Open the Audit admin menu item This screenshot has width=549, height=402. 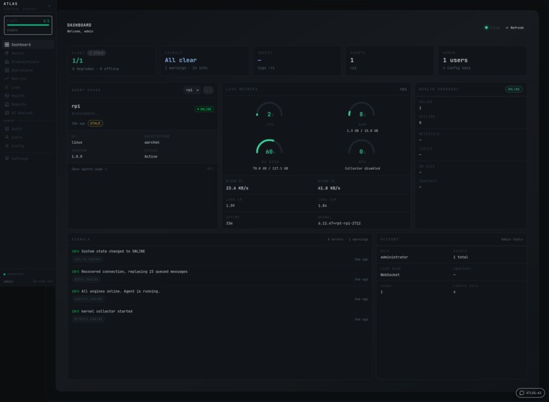click(28, 129)
